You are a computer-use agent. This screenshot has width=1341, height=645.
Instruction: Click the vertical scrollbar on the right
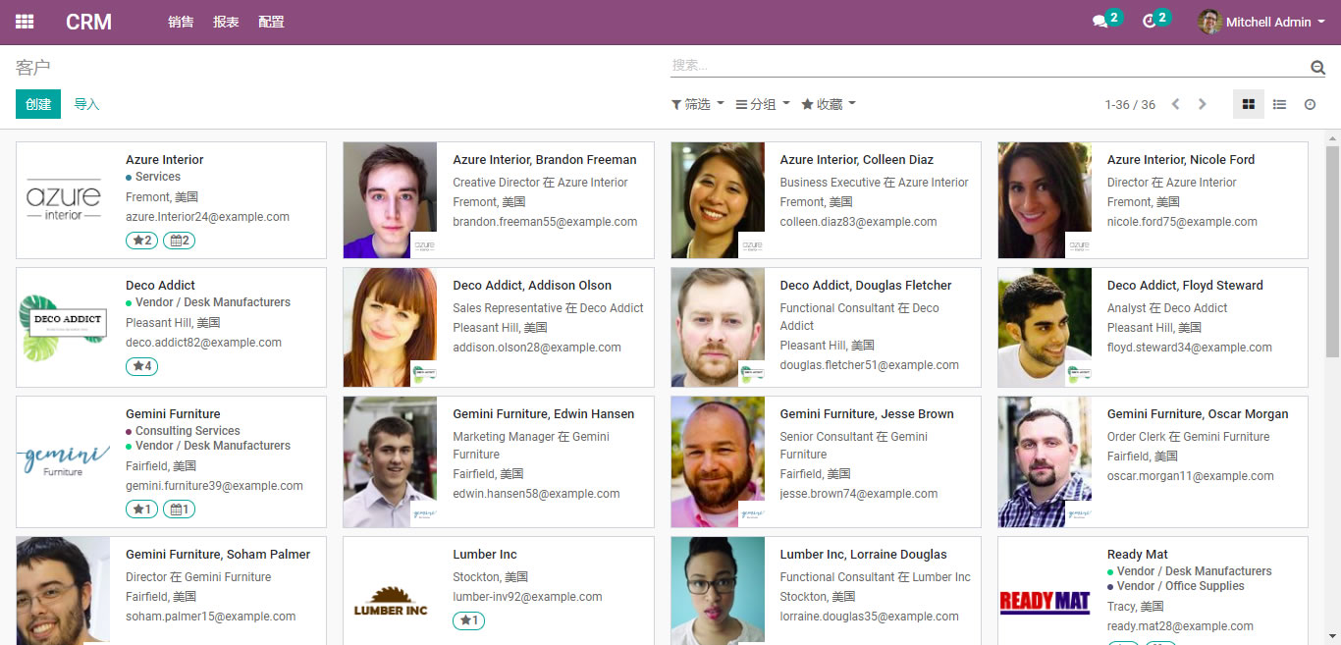tap(1332, 295)
